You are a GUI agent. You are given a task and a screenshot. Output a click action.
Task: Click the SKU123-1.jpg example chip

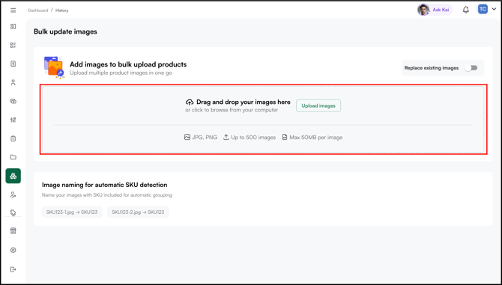pos(72,212)
